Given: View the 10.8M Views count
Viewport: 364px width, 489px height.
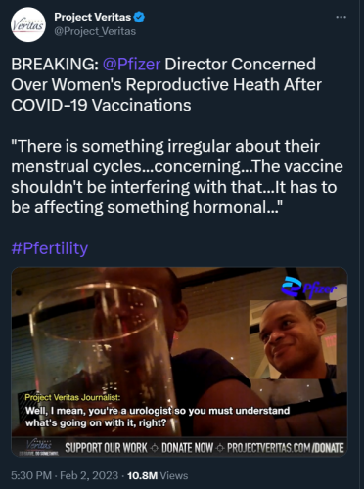Looking at the screenshot, I should [x=158, y=475].
